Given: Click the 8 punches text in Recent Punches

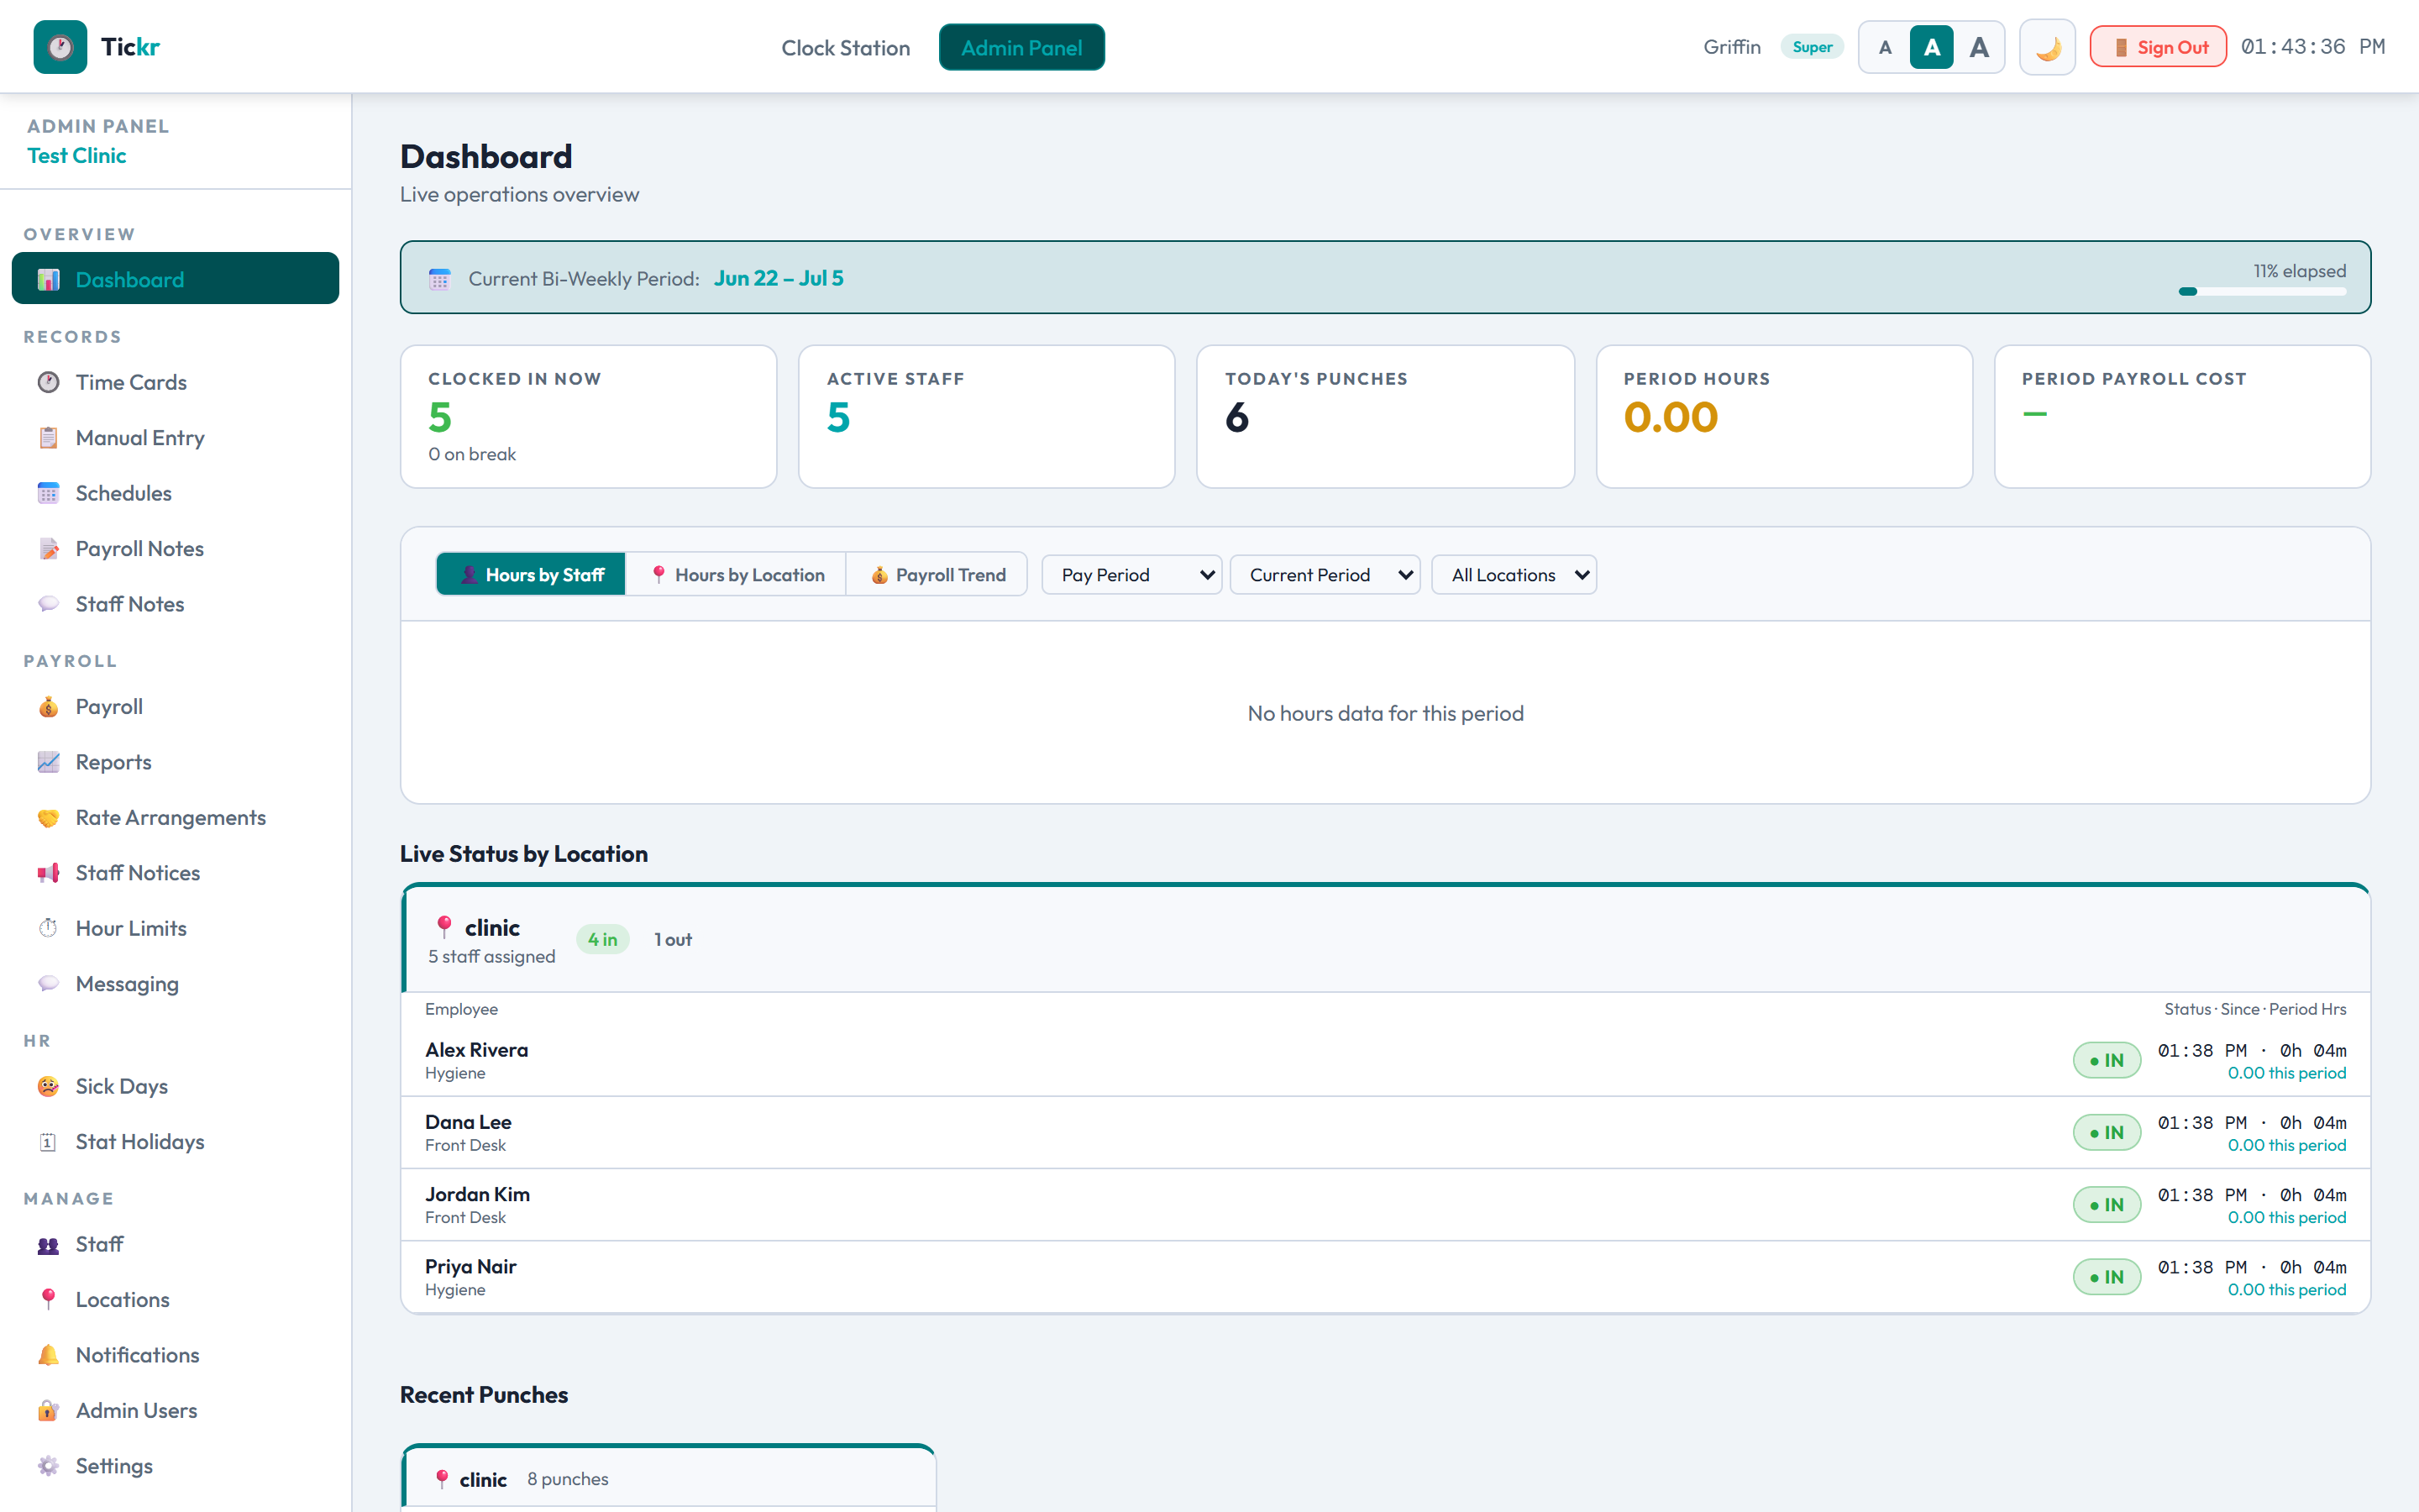Looking at the screenshot, I should point(568,1479).
